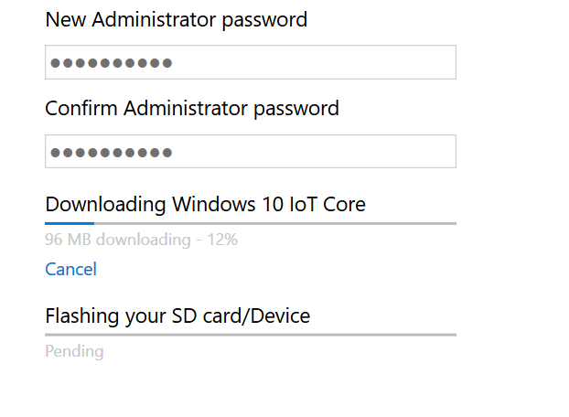Click the "Pending" status text

click(x=74, y=351)
